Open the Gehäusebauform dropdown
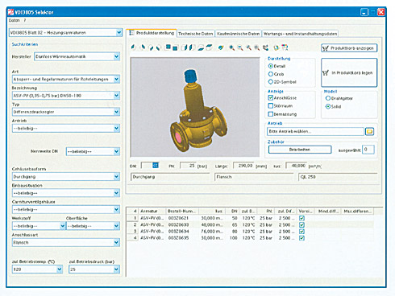The width and height of the screenshot is (395, 296). pos(116,177)
